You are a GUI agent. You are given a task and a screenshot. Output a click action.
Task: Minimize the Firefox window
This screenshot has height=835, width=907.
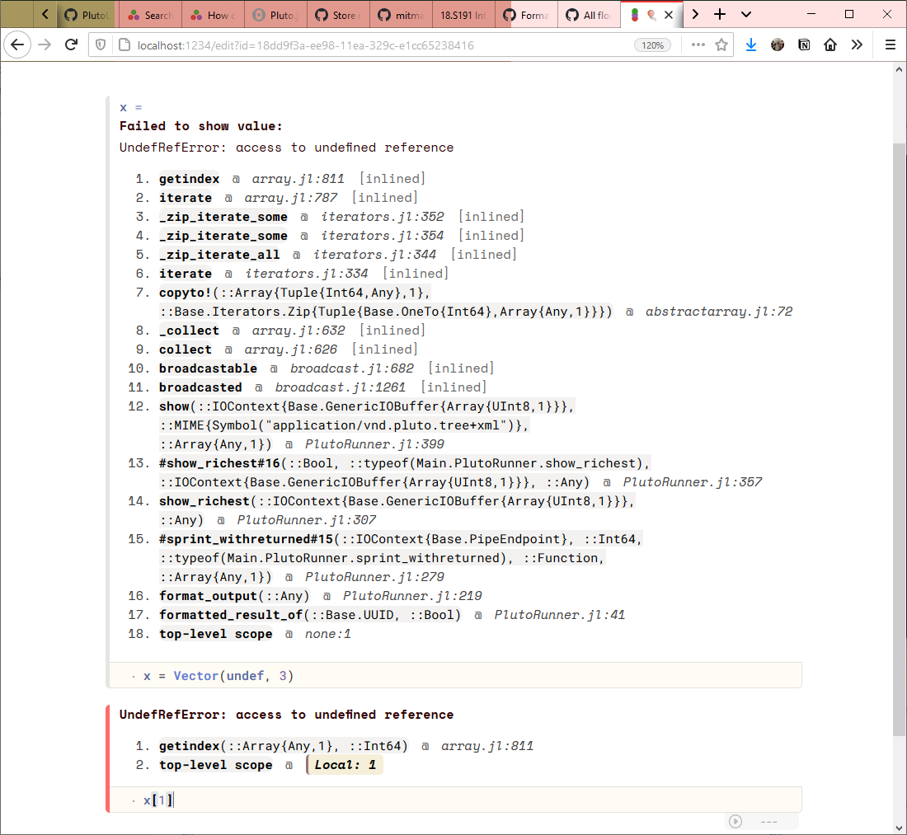[x=811, y=14]
